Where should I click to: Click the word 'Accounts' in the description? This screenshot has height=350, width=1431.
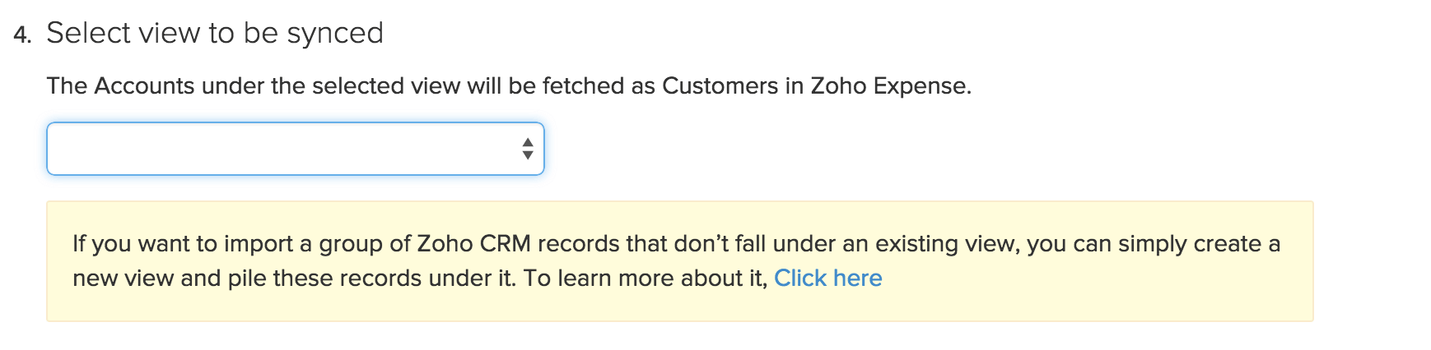click(x=144, y=86)
